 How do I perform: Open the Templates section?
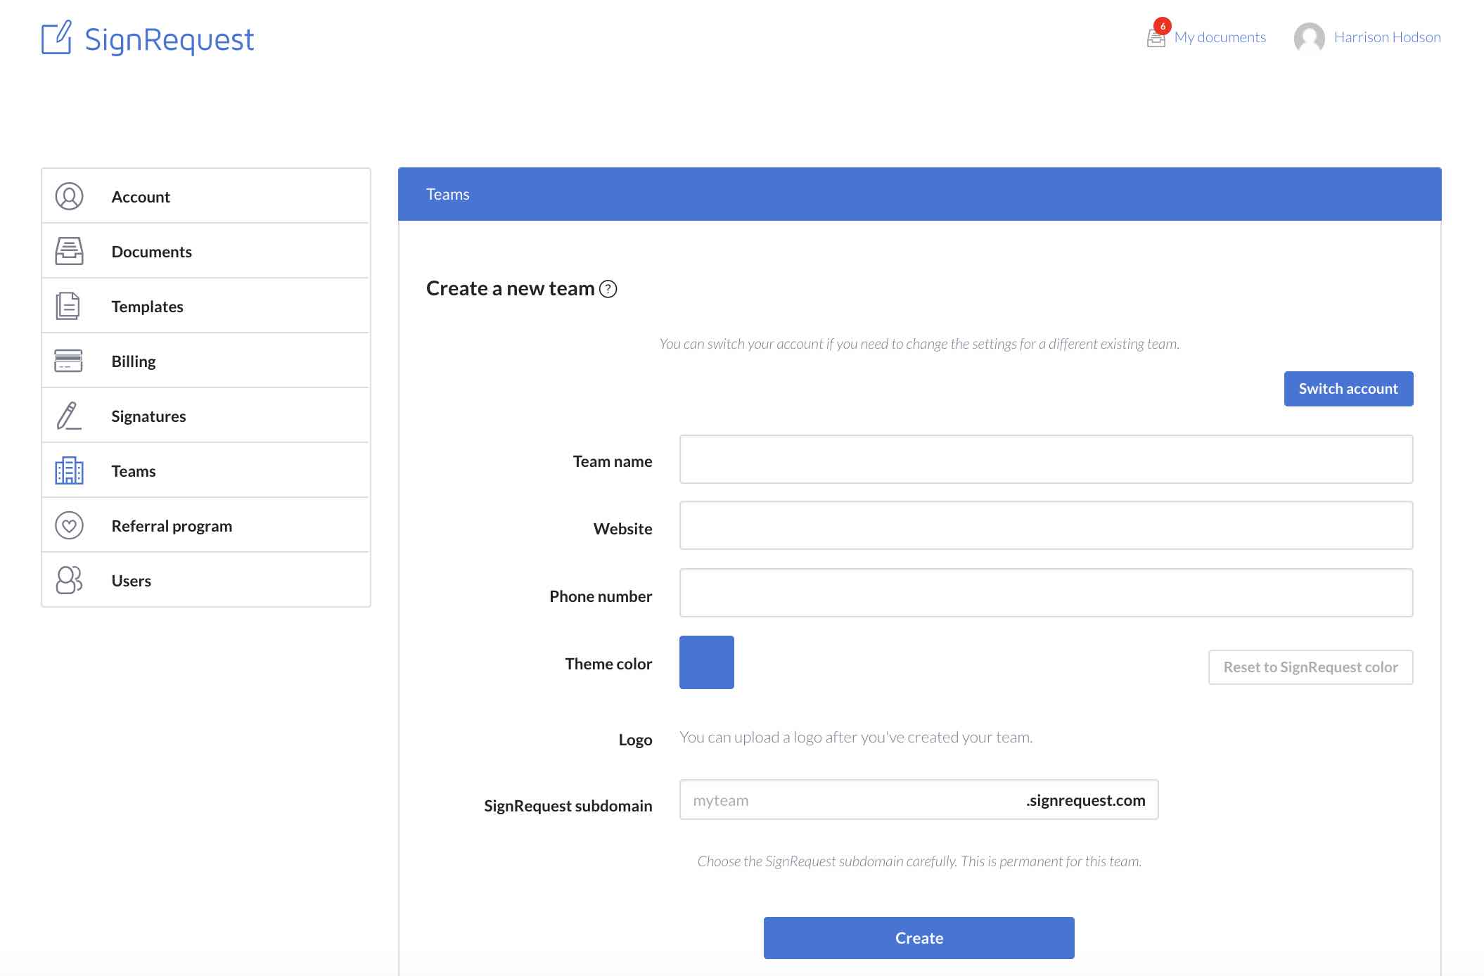click(206, 306)
